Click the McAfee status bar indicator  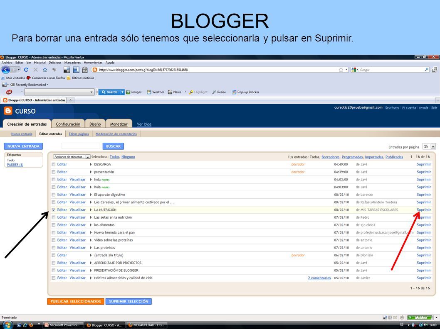(x=420, y=317)
